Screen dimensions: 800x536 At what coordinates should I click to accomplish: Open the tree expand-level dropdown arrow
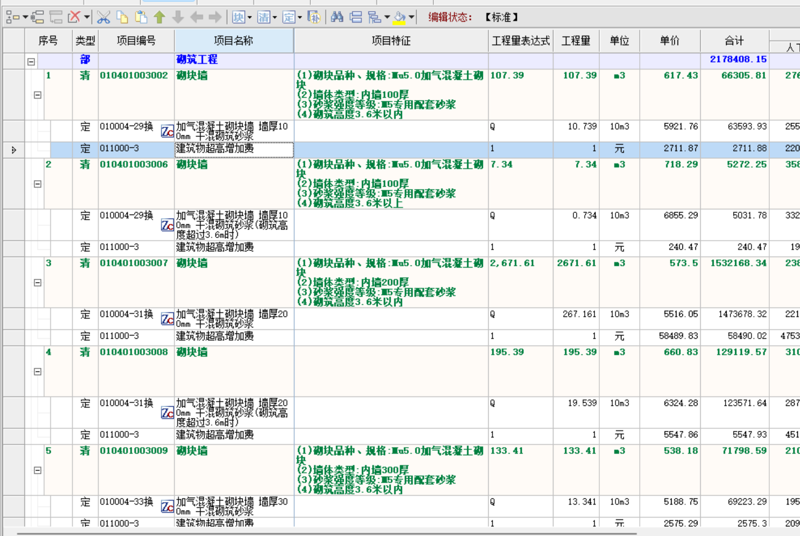coord(387,17)
